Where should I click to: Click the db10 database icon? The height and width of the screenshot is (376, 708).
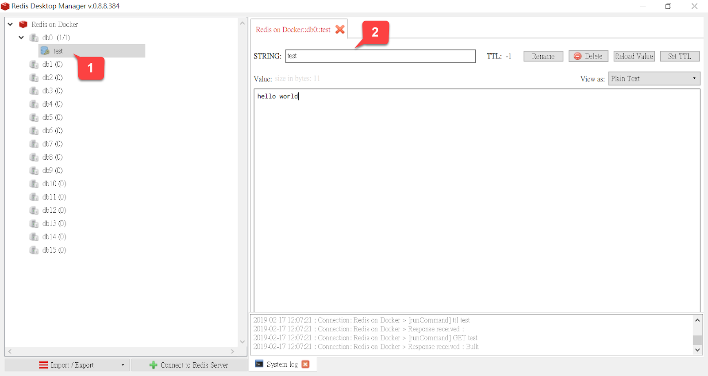click(x=34, y=184)
